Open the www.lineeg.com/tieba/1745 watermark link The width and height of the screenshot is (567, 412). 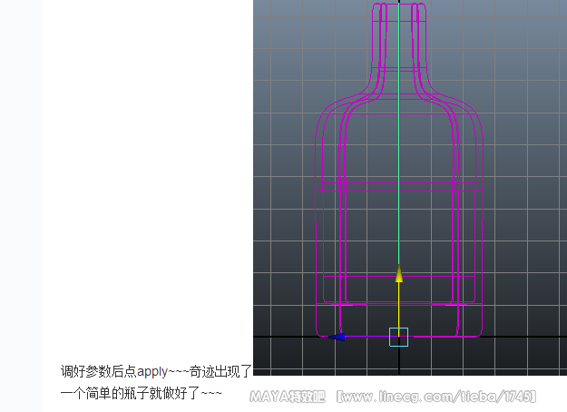tap(436, 397)
